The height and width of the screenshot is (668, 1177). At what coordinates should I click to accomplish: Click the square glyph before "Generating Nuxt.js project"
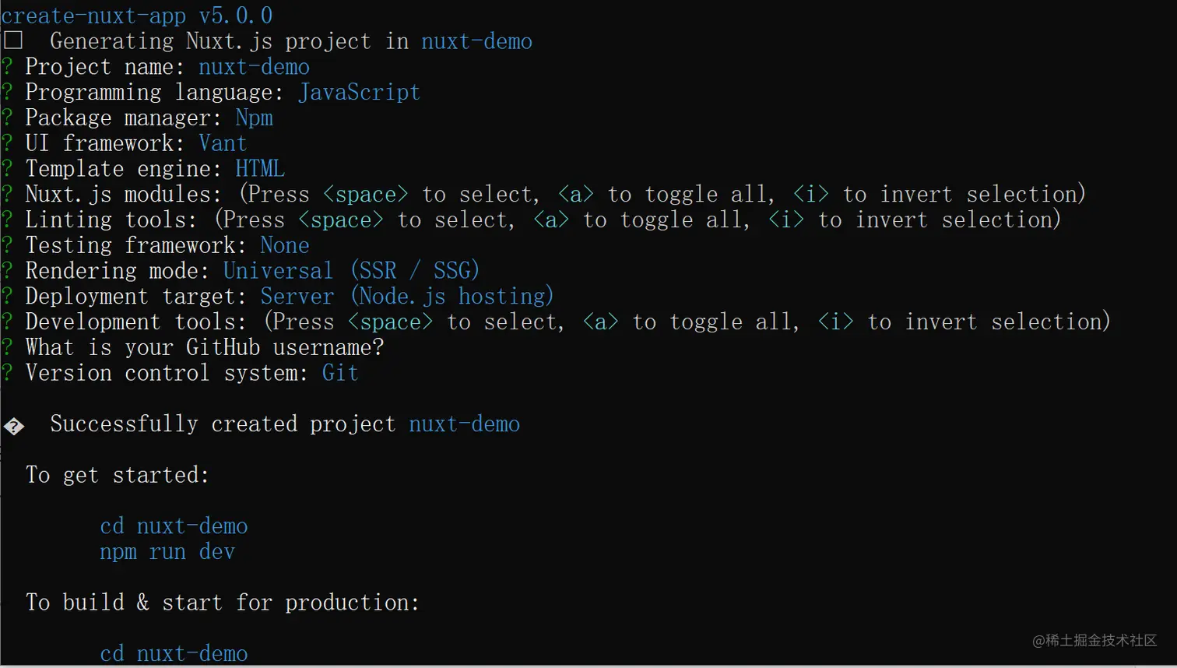pos(13,40)
